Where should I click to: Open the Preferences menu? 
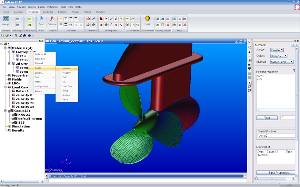tap(53, 7)
